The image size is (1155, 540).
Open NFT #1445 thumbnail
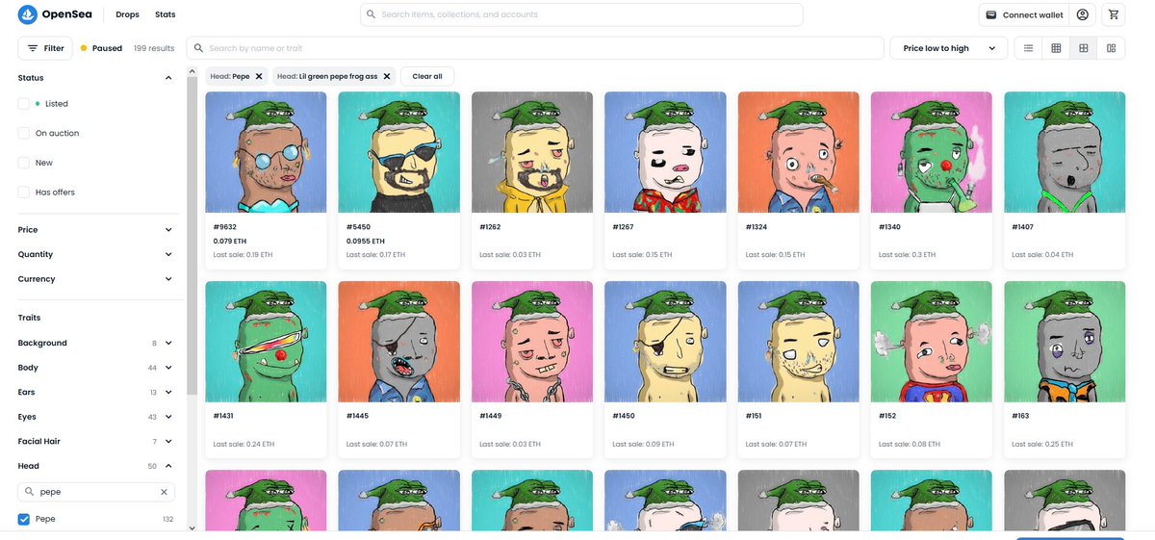(398, 342)
